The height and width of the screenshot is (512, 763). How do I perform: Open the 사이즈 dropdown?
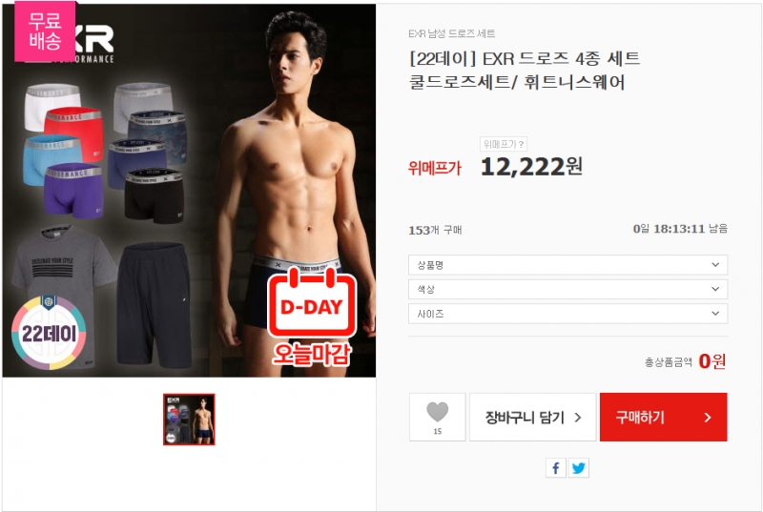567,314
